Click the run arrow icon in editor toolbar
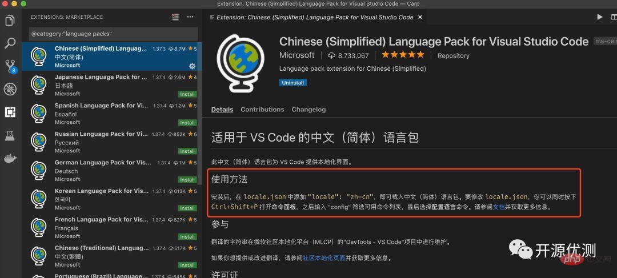The width and height of the screenshot is (617, 278). (x=599, y=17)
